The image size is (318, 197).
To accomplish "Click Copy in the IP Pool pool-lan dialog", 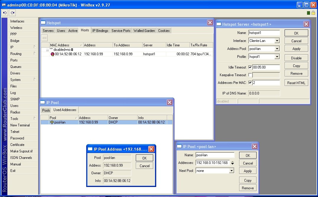I will click(x=248, y=180).
